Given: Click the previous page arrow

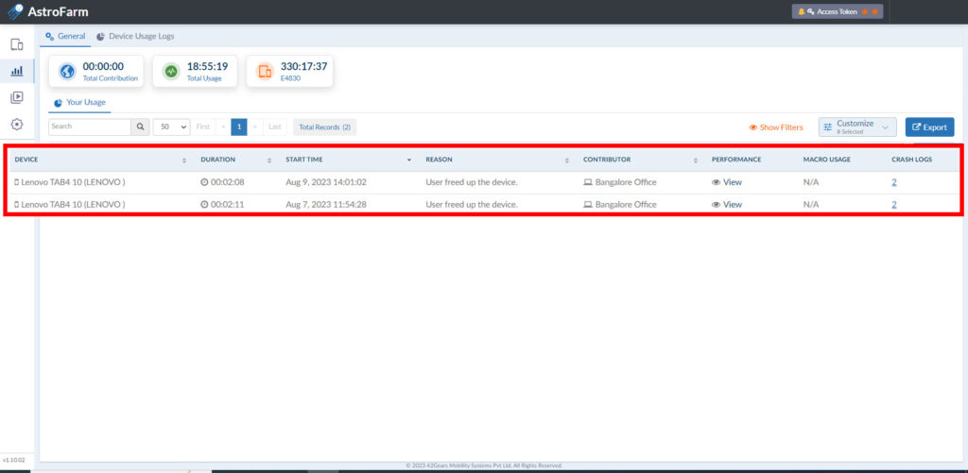Looking at the screenshot, I should pos(223,127).
